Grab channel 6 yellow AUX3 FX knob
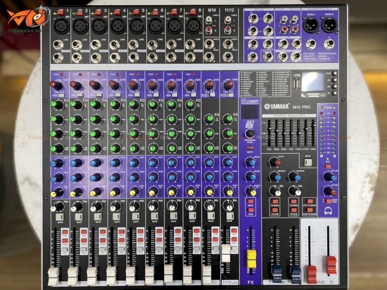The width and height of the screenshot is (387, 290). (153, 191)
